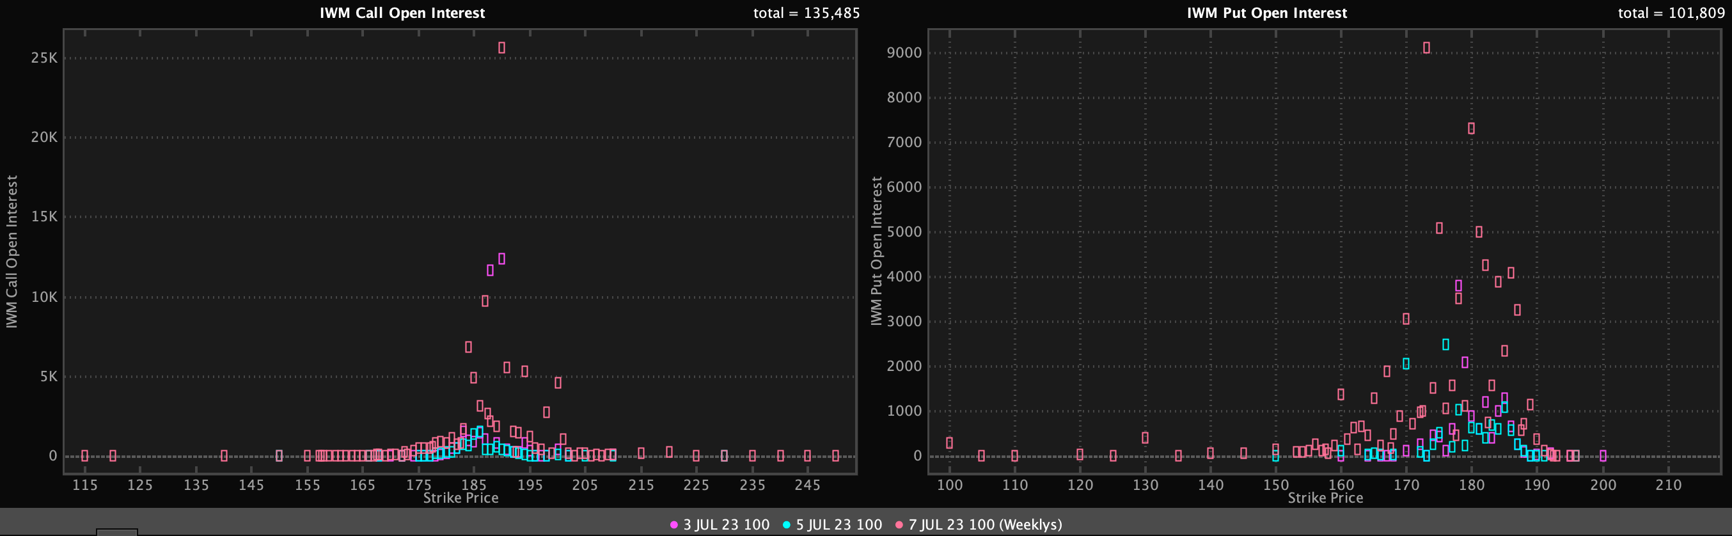Click the "115" strike tick label
The height and width of the screenshot is (536, 1732).
pyautogui.click(x=84, y=485)
